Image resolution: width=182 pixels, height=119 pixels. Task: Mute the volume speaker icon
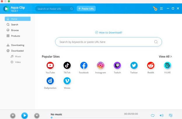pos(162,115)
